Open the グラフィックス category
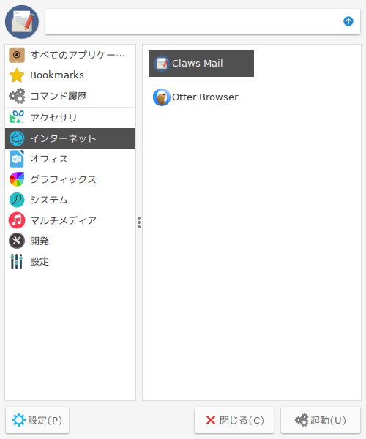The height and width of the screenshot is (439, 366). 70,179
